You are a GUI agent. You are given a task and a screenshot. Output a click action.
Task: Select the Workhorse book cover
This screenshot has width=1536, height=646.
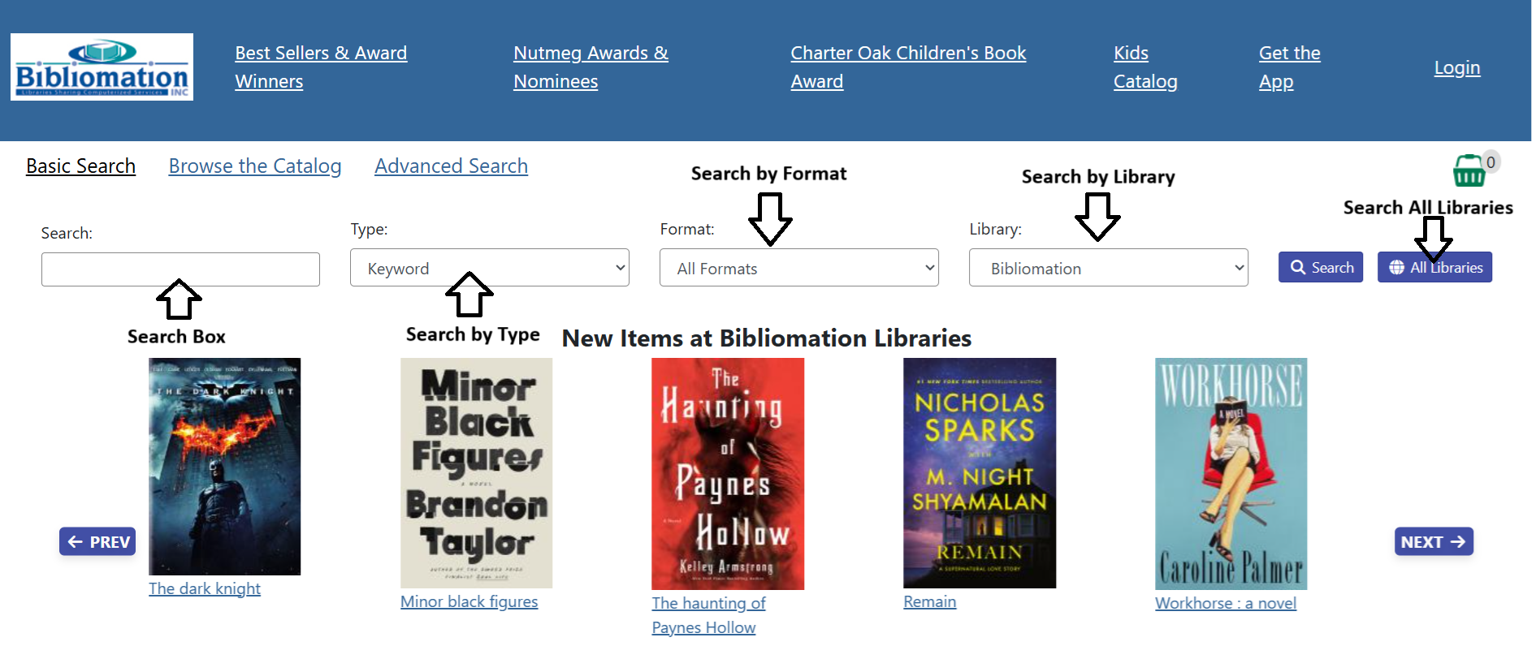coord(1231,474)
